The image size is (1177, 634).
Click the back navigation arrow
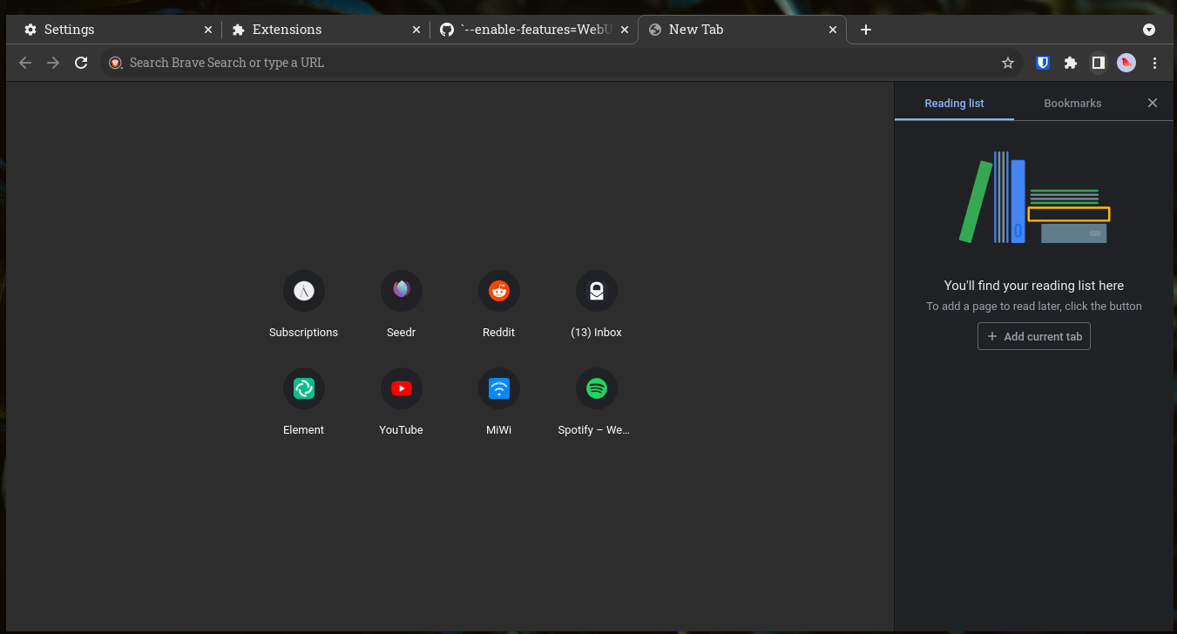click(24, 63)
